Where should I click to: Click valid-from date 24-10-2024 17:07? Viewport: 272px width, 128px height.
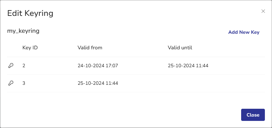coord(98,66)
